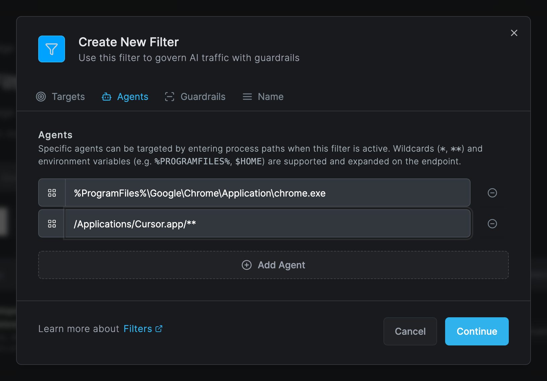The image size is (547, 381).
Task: Cancel filter creation
Action: click(x=410, y=331)
